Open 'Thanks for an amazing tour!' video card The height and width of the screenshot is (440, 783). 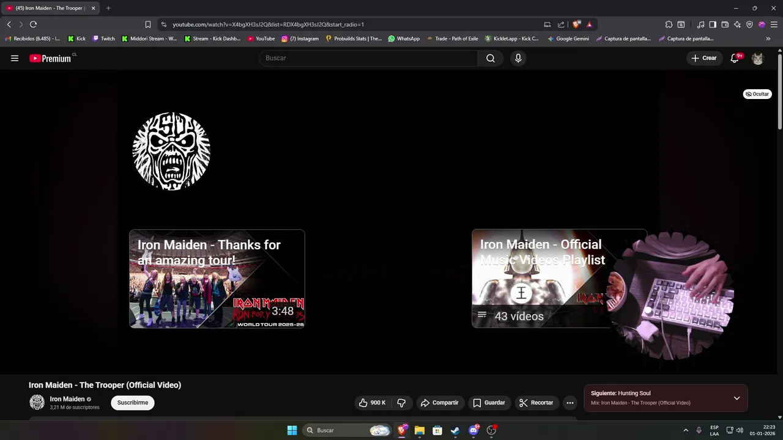point(217,279)
